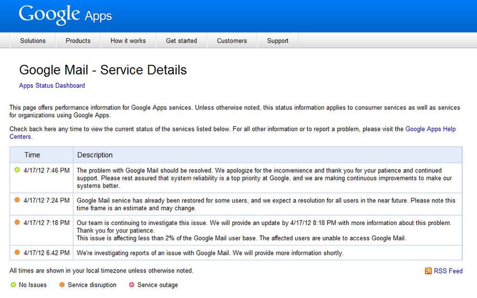
Task: Click the 'affecting less than 2%' sentence
Action: 241,238
